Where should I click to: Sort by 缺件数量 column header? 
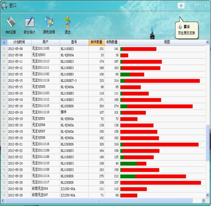click(97, 42)
